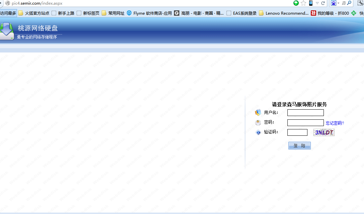Click the green umbrella security icon
Image resolution: width=364 pixels, height=214 pixels.
(x=296, y=3)
